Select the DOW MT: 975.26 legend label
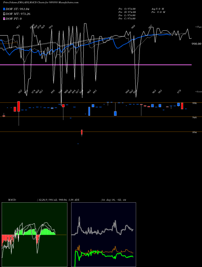Image resolution: width=202 pixels, height=267 pixels. coord(18,14)
